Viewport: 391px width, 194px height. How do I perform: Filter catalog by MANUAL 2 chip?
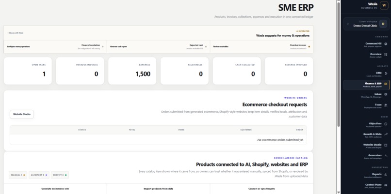pyautogui.click(x=17, y=175)
